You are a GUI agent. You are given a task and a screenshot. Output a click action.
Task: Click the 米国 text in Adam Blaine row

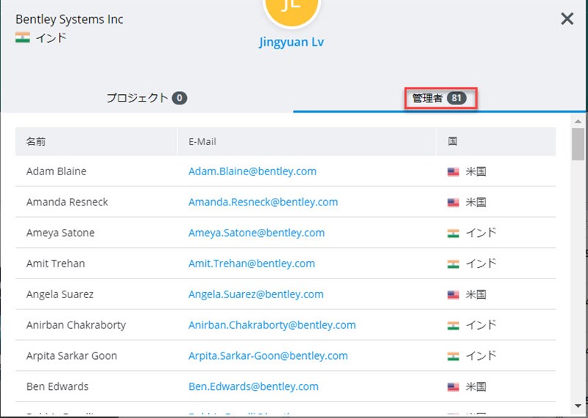coord(476,171)
